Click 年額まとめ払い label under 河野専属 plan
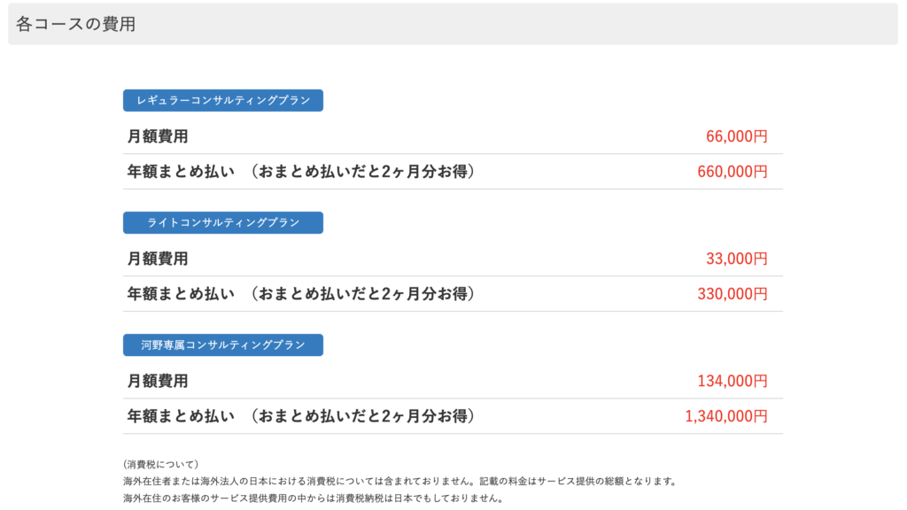This screenshot has height=510, width=907. 181,416
